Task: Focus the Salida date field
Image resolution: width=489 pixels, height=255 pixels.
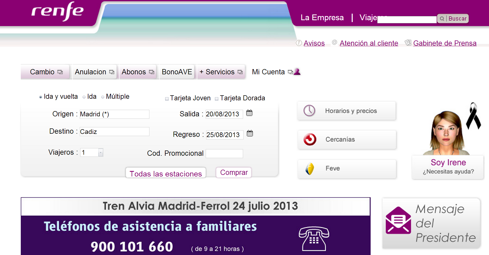Action: tap(224, 114)
